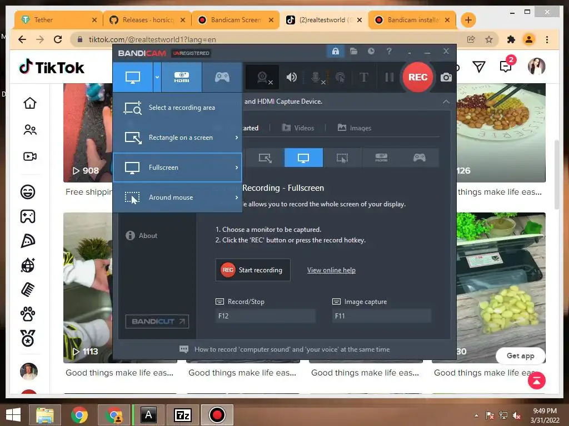This screenshot has width=569, height=426.
Task: Toggle text overlay T icon
Action: (363, 77)
